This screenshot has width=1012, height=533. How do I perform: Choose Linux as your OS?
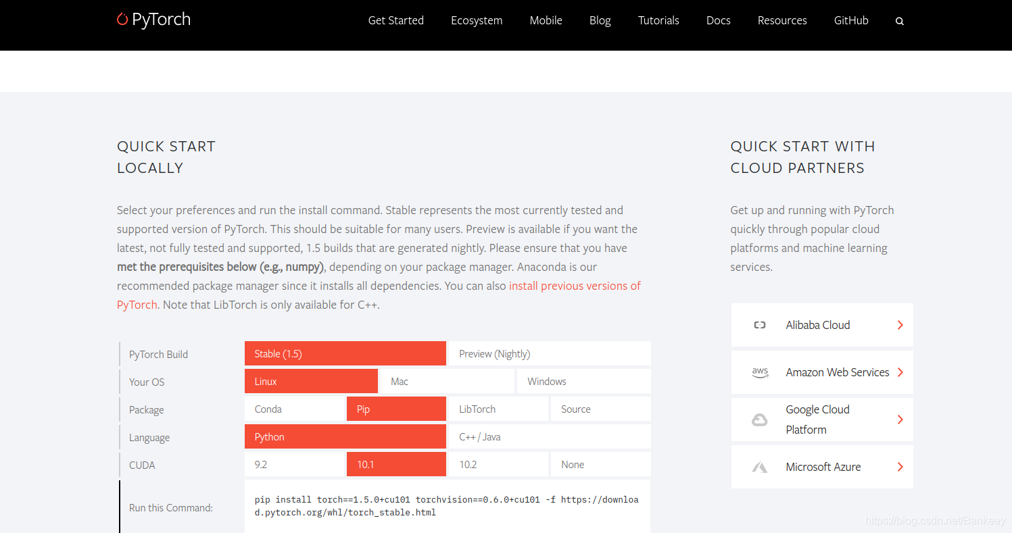pyautogui.click(x=311, y=381)
